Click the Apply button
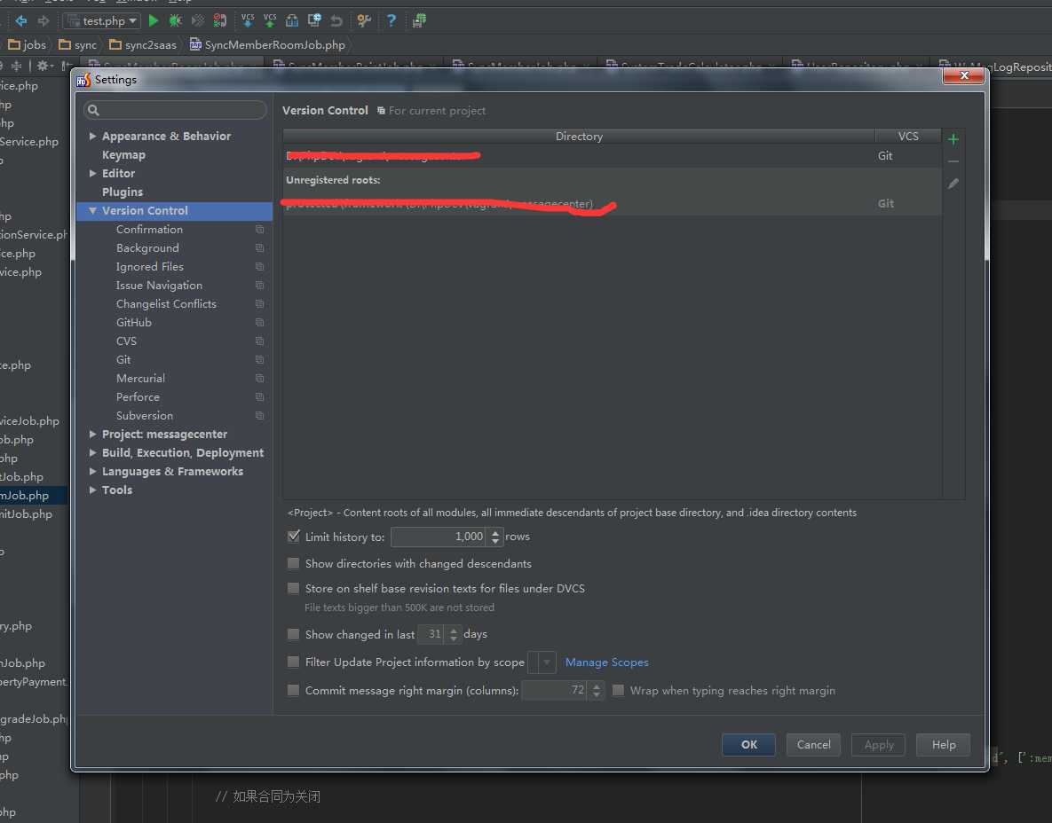1052x823 pixels. click(x=878, y=745)
